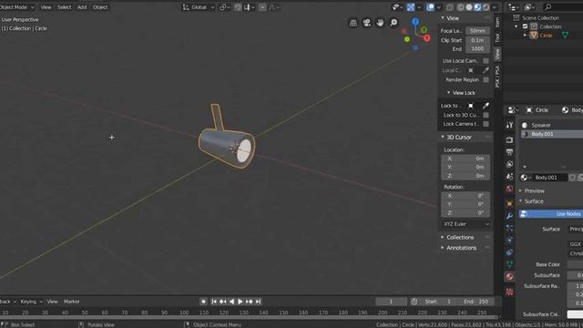Open the Object menu
The width and height of the screenshot is (583, 328).
pyautogui.click(x=100, y=7)
